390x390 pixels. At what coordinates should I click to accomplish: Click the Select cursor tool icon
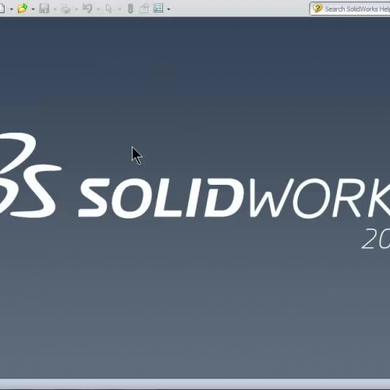tap(108, 9)
